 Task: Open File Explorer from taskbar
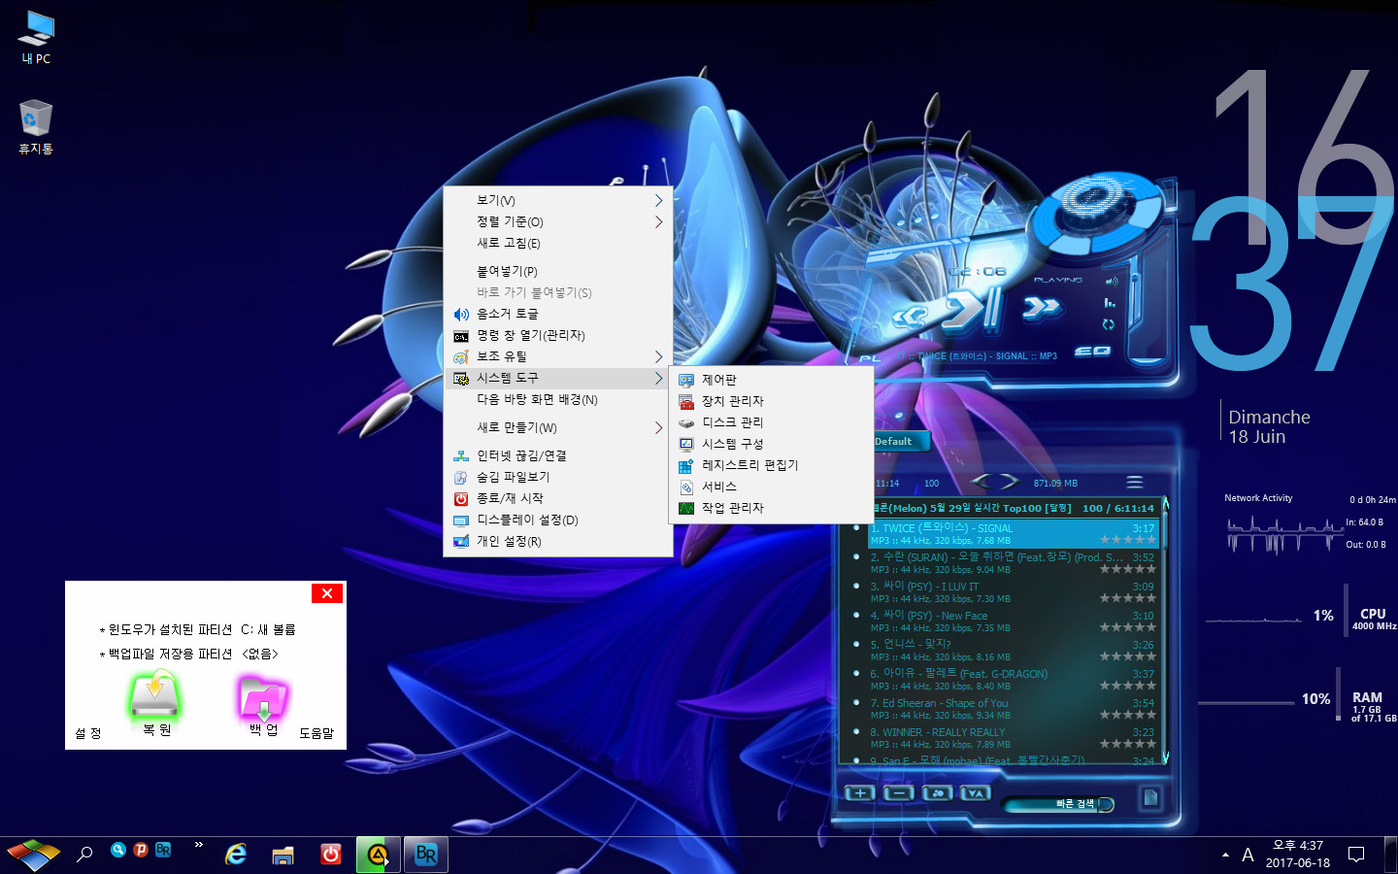click(x=283, y=855)
